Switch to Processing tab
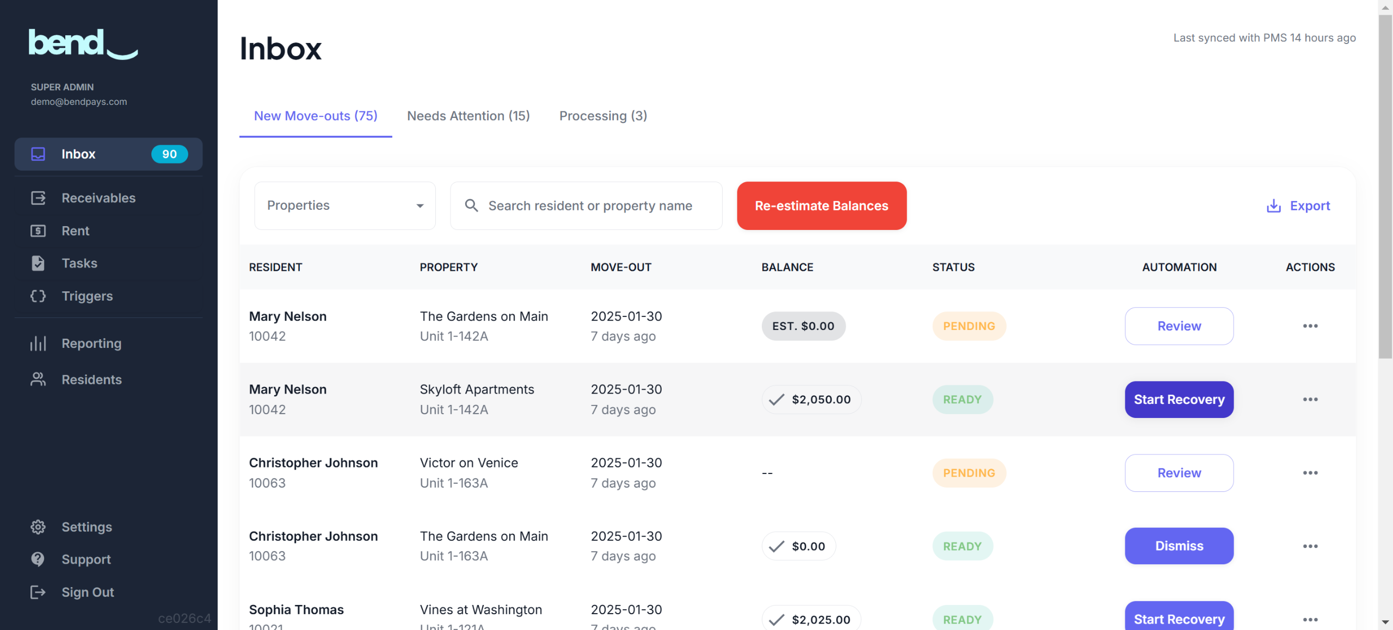Image resolution: width=1393 pixels, height=630 pixels. click(x=603, y=116)
